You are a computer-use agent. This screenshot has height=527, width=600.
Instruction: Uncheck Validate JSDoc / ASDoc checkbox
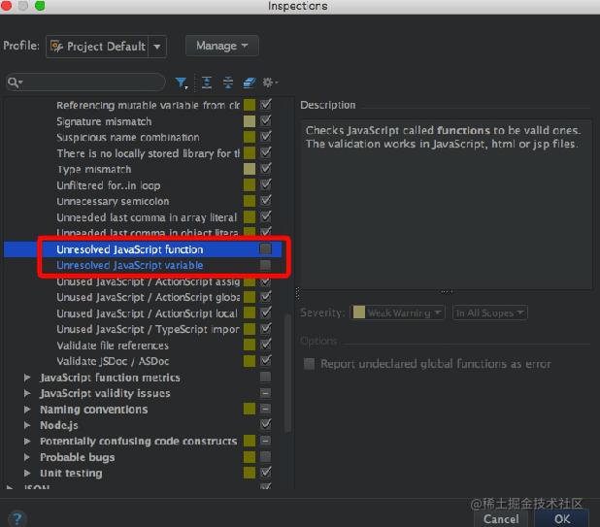(x=266, y=361)
